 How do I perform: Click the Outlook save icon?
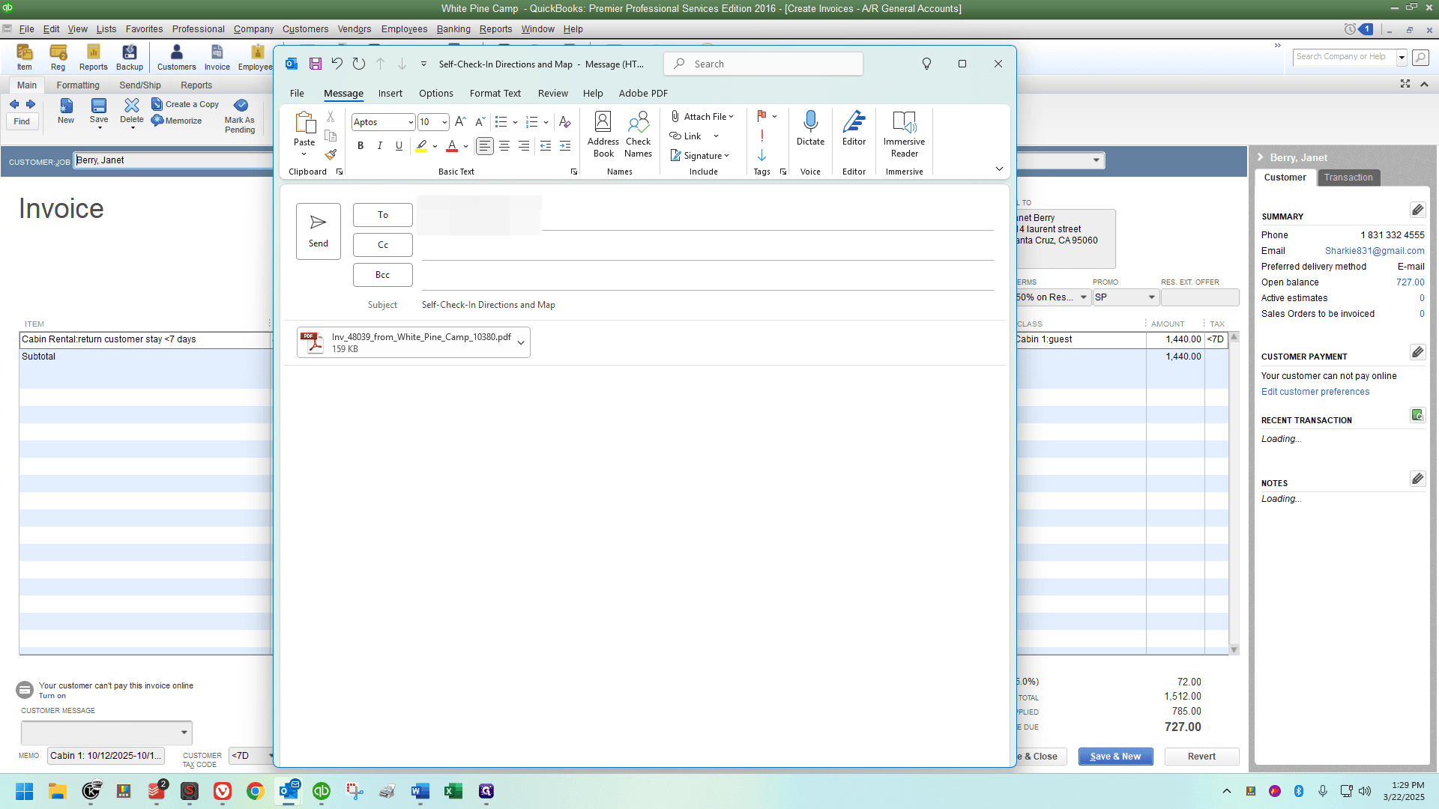pyautogui.click(x=316, y=64)
